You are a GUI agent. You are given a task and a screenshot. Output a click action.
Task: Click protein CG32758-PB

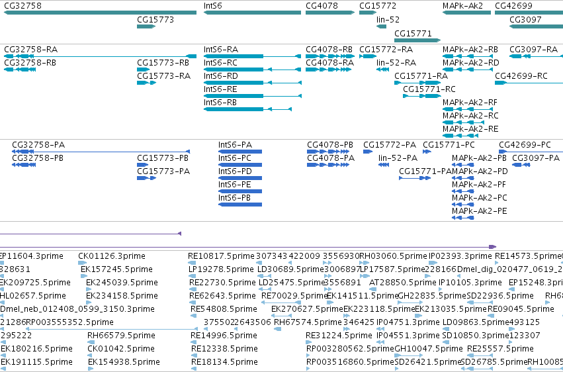point(38,158)
